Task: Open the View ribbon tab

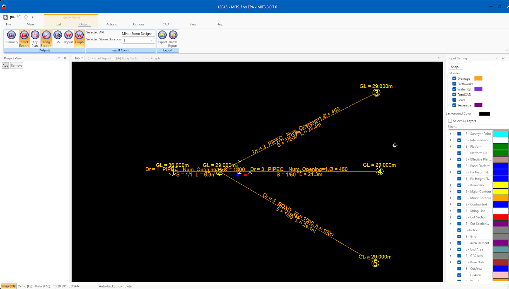Action: (x=193, y=24)
